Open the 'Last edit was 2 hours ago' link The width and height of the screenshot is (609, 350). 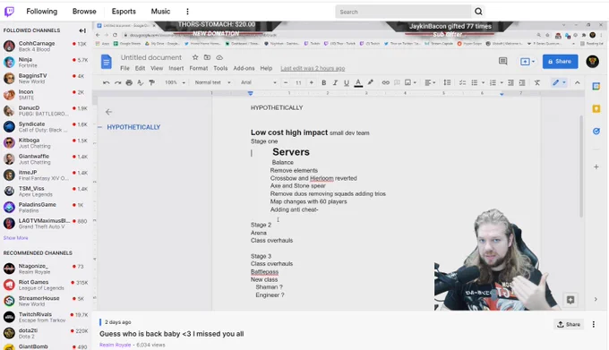pyautogui.click(x=313, y=68)
